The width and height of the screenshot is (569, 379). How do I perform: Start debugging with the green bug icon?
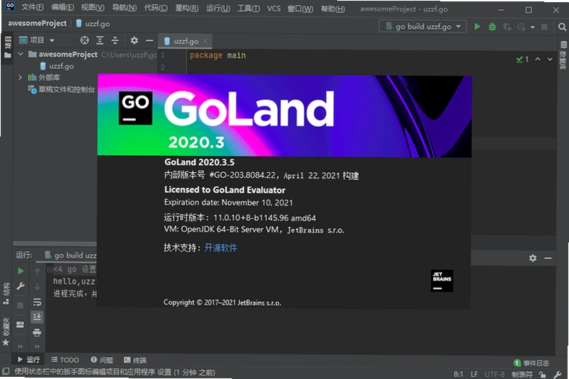click(x=492, y=26)
